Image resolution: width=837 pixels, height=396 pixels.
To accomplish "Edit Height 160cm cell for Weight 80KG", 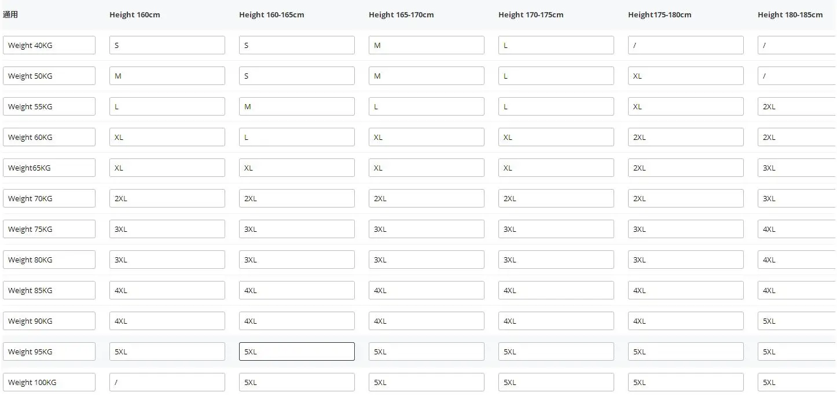I will (x=167, y=260).
